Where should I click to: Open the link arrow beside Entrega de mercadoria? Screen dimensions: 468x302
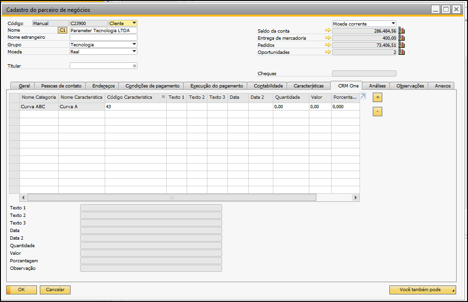pos(328,38)
